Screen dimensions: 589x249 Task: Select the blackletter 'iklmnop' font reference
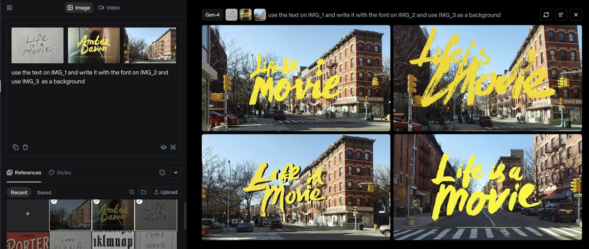pos(113,240)
